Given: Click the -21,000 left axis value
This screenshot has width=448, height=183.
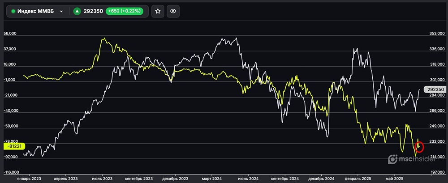Looking at the screenshot, I should coord(10,96).
